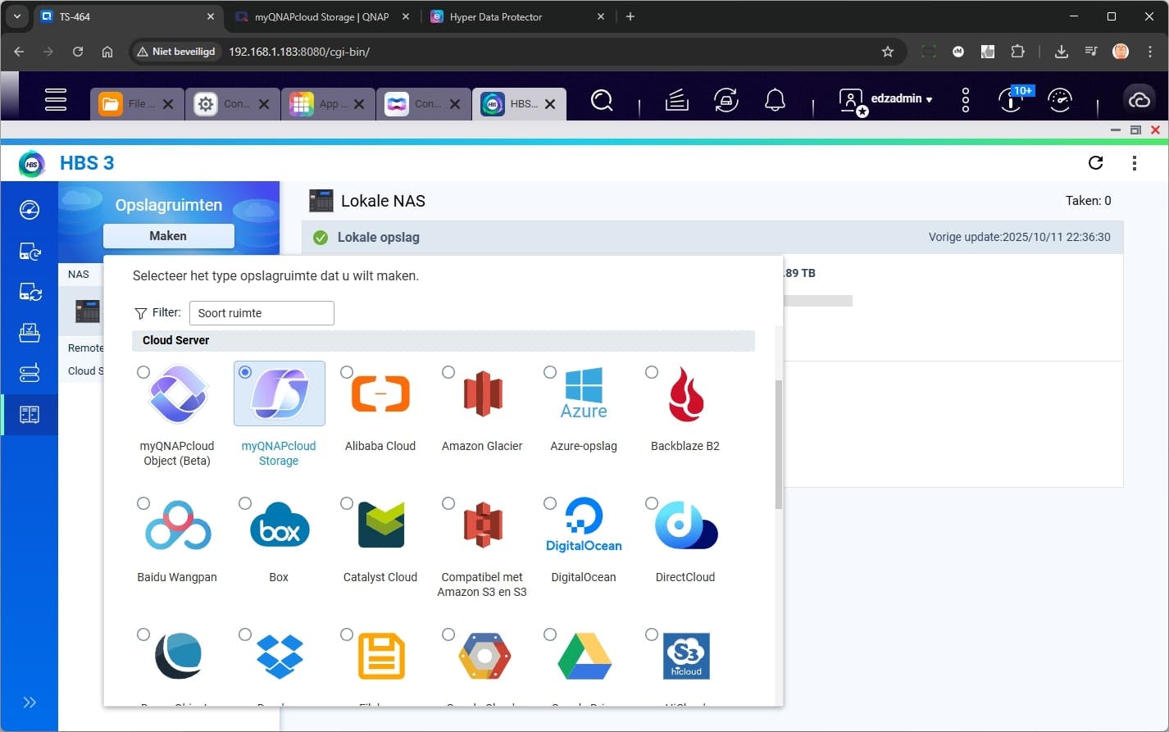This screenshot has height=732, width=1169.
Task: Choose Google Drive as the cloud service
Action: click(x=550, y=634)
